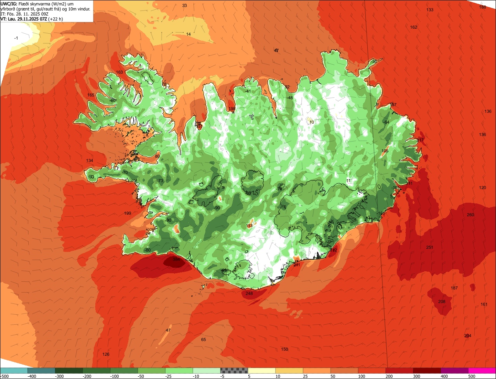Viewport: 496px width, 379px height.
Task: Pick the light orange 25 to 50 swatch
Action: [316, 370]
